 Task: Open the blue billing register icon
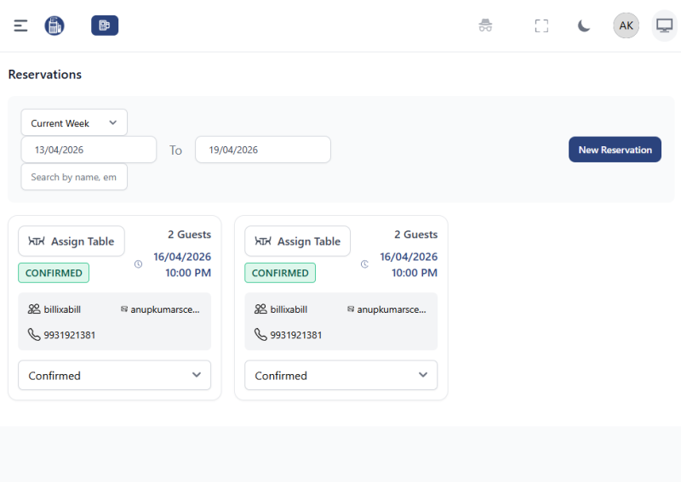point(105,26)
